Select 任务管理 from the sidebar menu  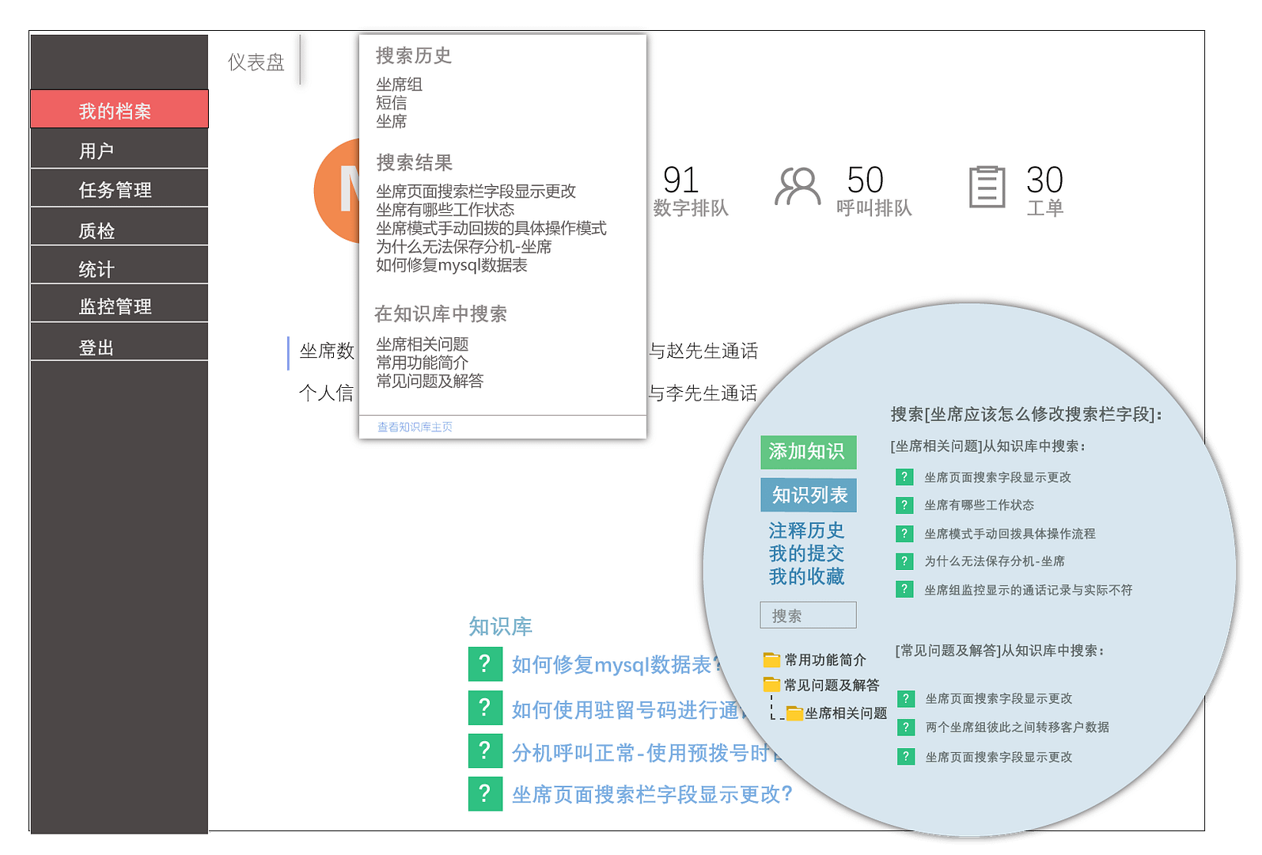(119, 190)
